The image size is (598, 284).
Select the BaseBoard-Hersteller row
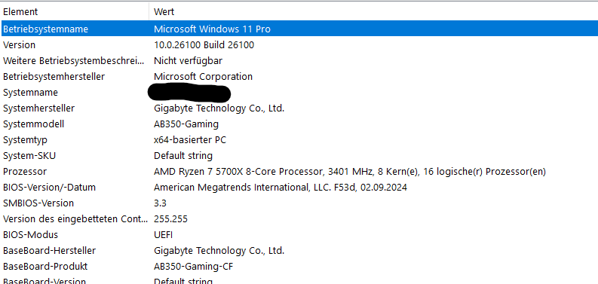pyautogui.click(x=299, y=250)
